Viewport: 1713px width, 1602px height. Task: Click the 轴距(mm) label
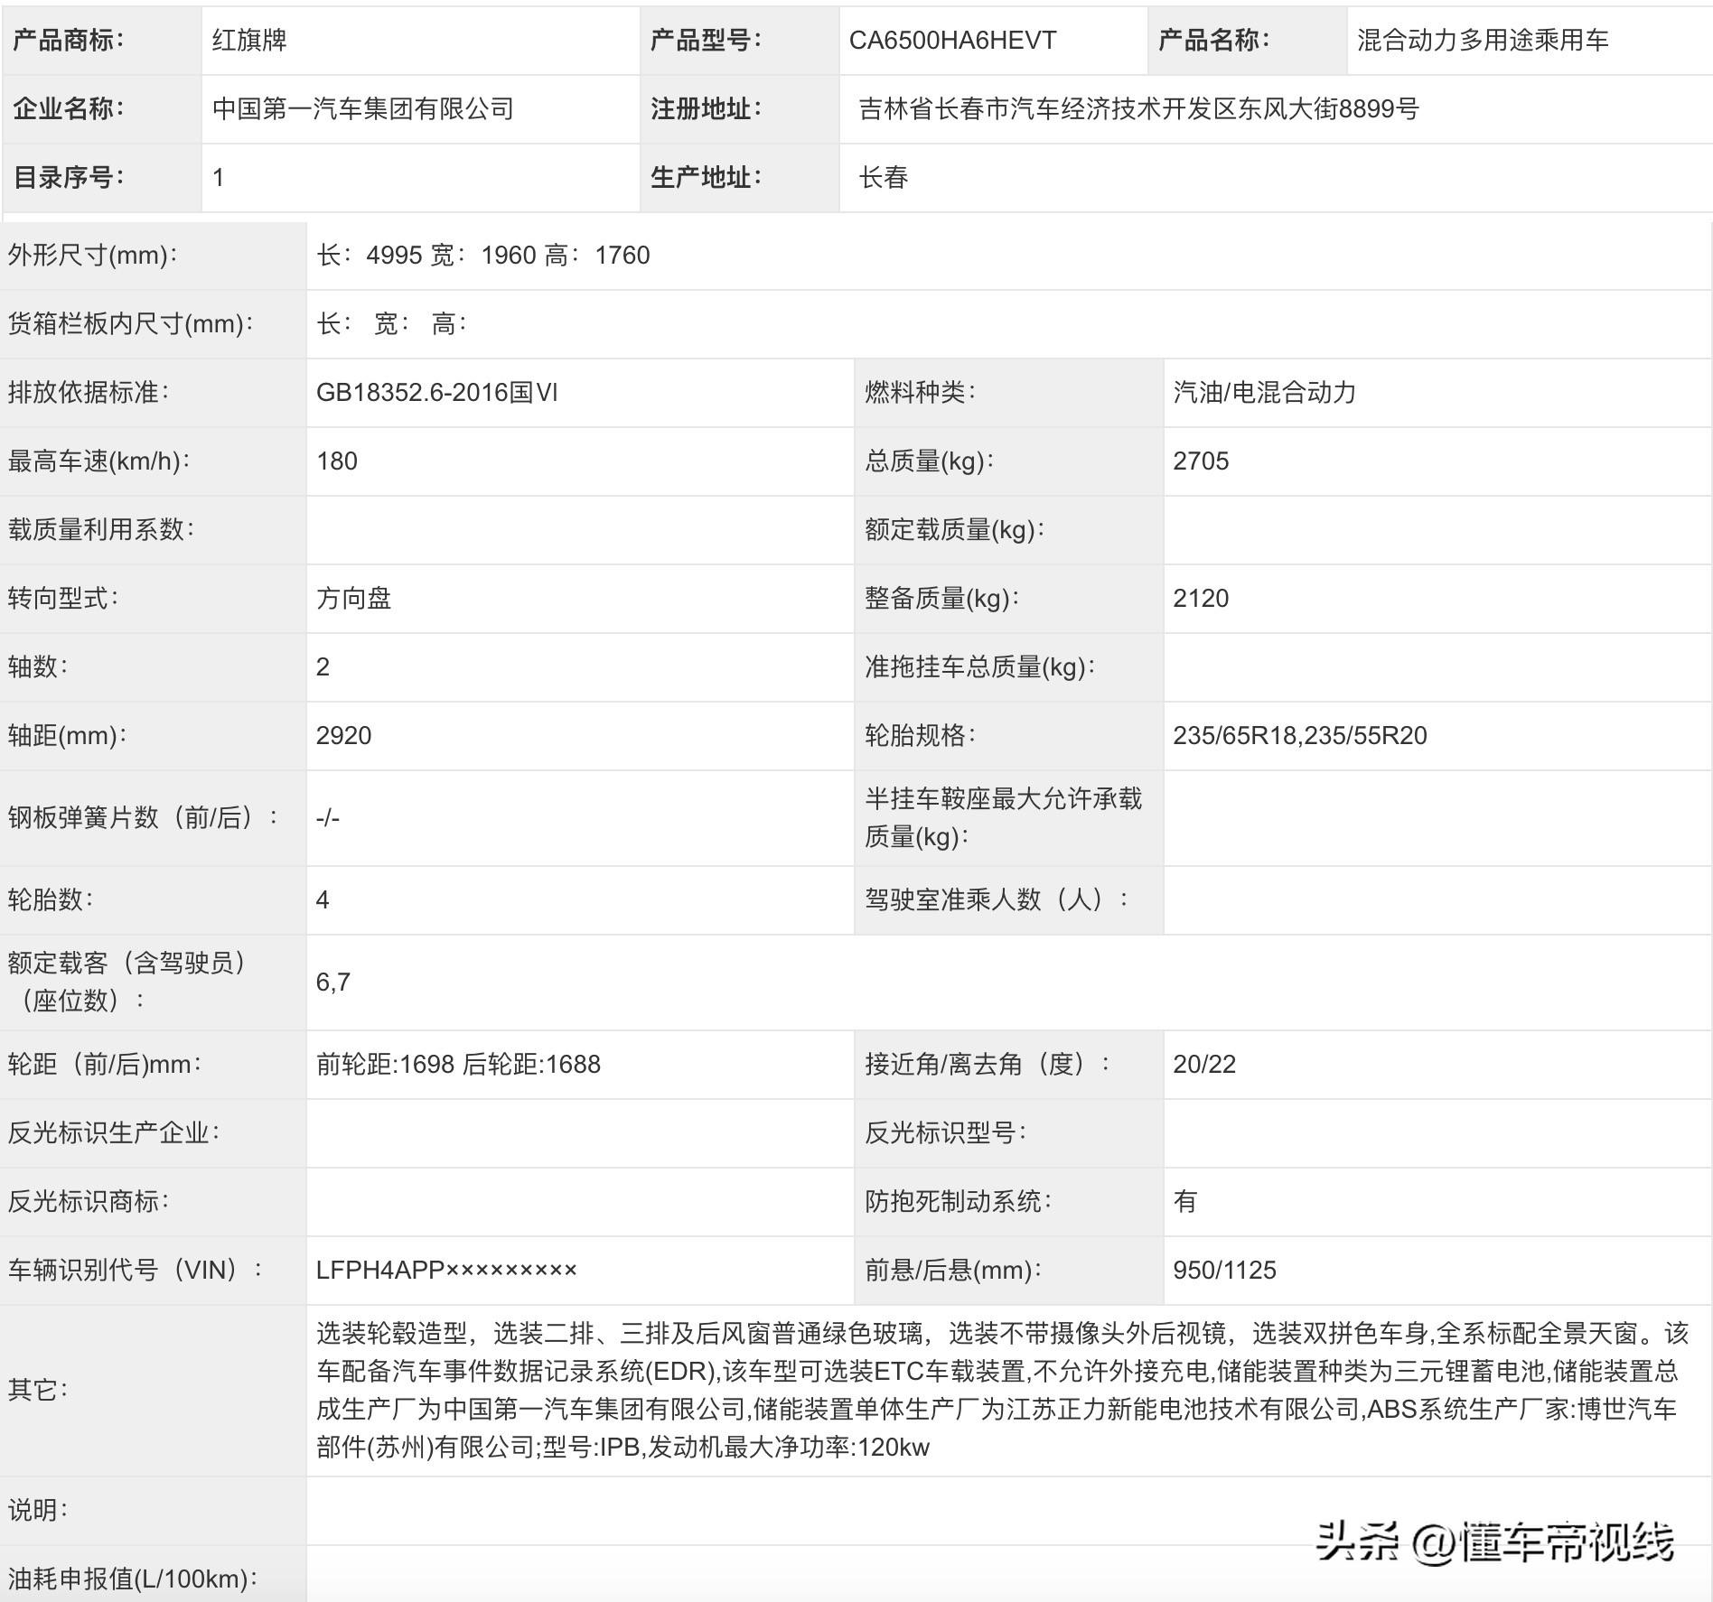67,735
